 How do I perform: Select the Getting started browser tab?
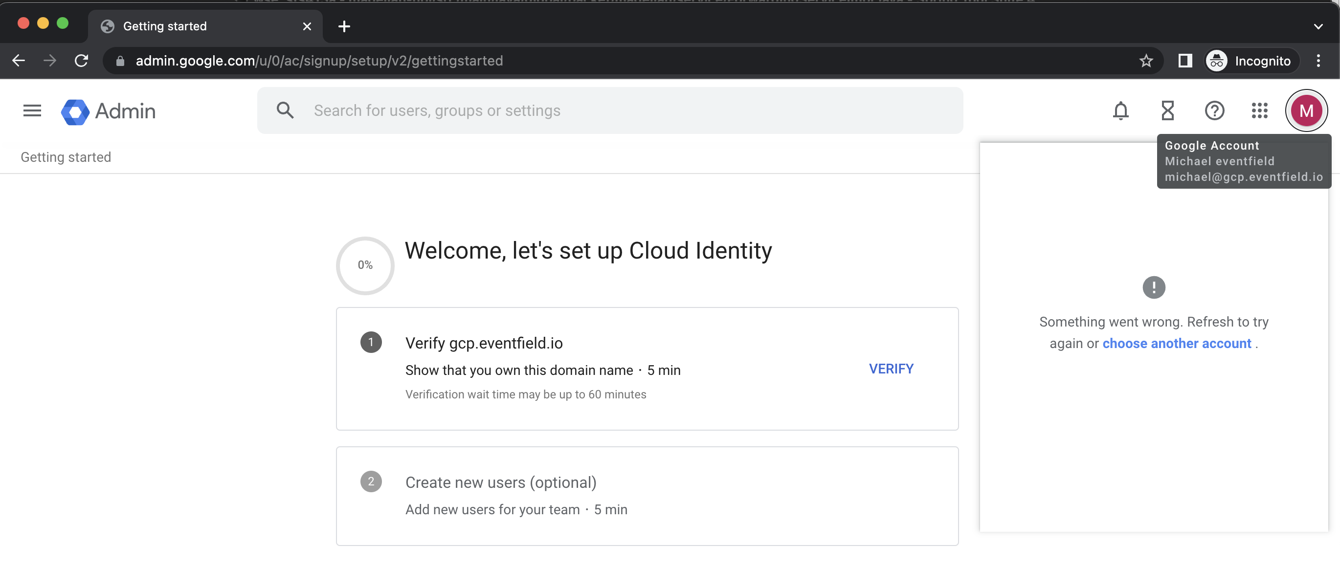[205, 26]
